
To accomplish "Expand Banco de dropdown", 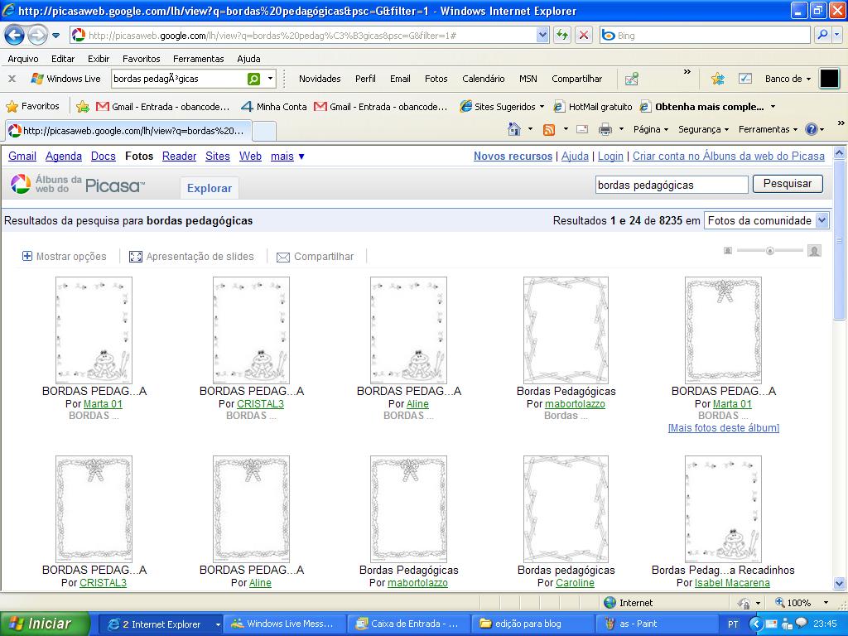I will pyautogui.click(x=808, y=79).
